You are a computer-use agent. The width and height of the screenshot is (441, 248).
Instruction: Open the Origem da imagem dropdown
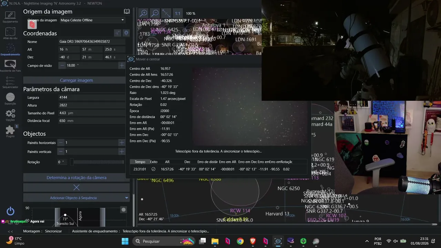coord(92,20)
